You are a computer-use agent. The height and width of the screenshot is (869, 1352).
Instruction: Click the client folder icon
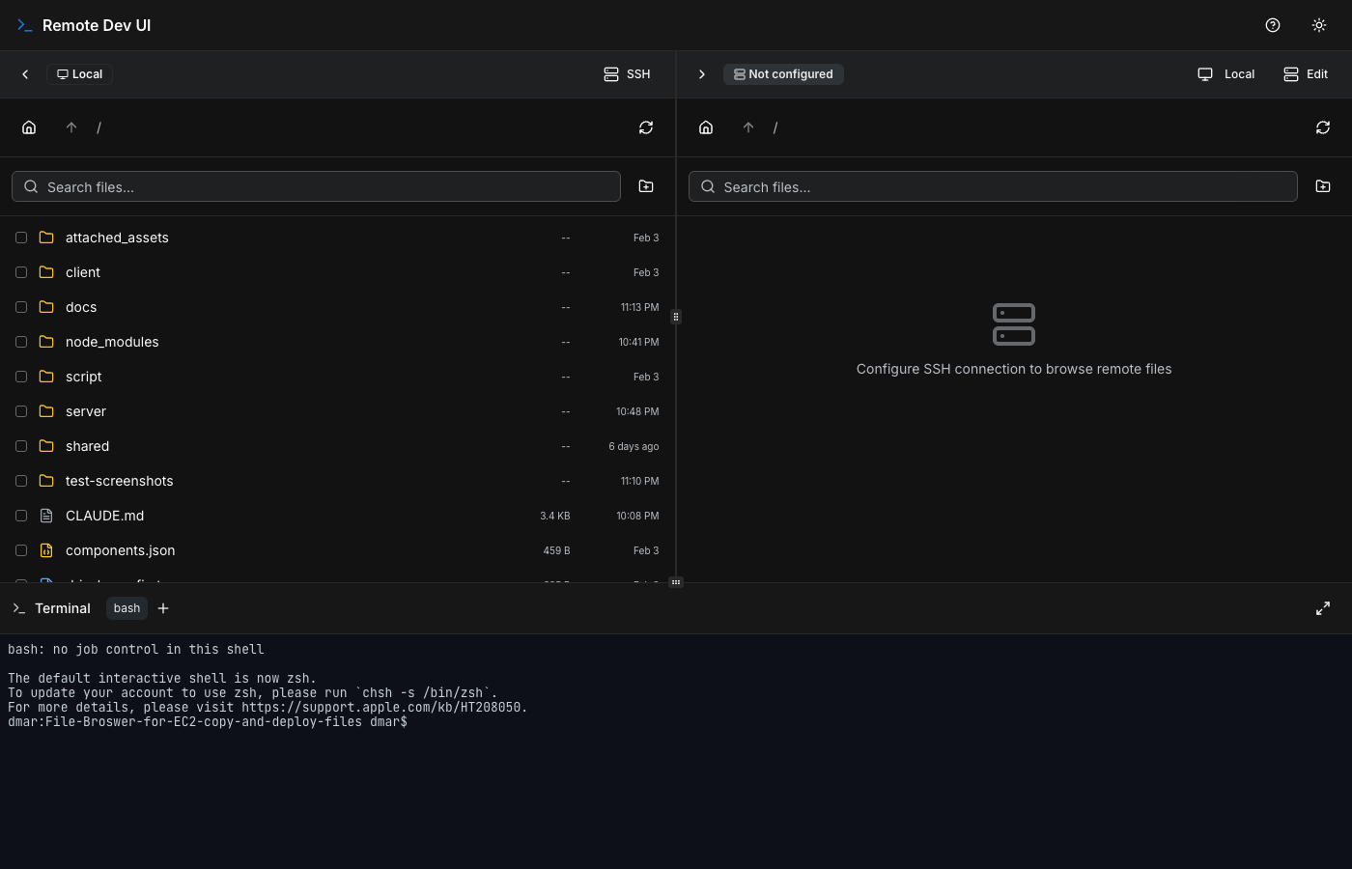click(x=46, y=272)
